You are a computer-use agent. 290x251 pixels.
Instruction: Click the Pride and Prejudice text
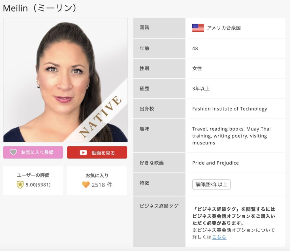(216, 163)
